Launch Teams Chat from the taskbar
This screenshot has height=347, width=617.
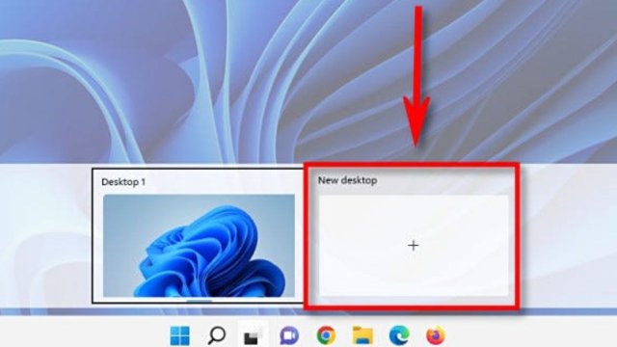tap(289, 336)
